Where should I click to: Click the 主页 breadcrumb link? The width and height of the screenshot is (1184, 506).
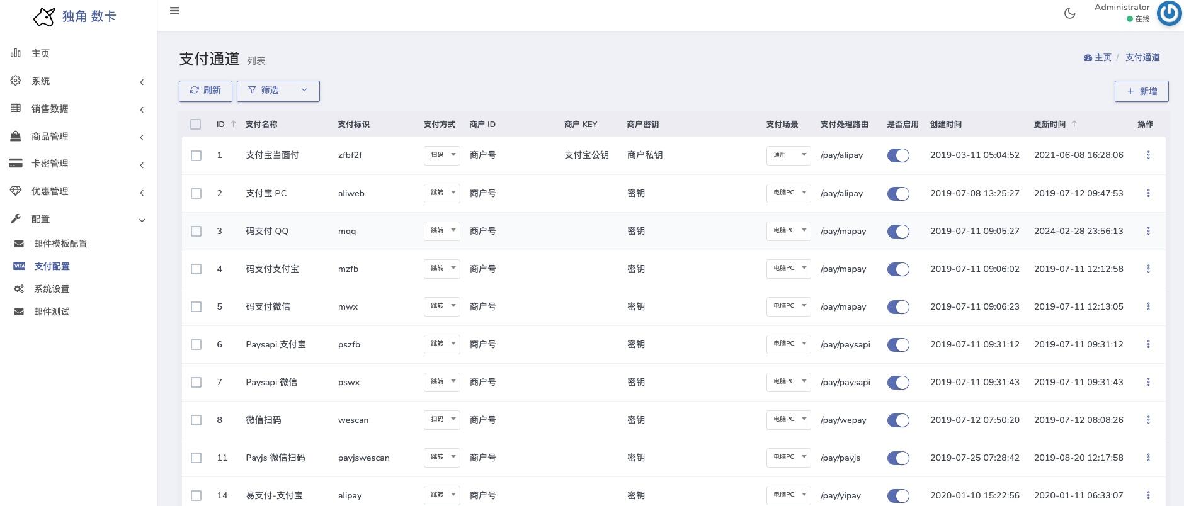(1098, 57)
